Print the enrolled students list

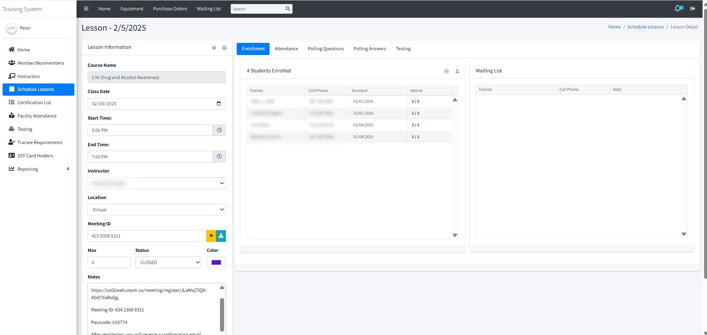446,71
